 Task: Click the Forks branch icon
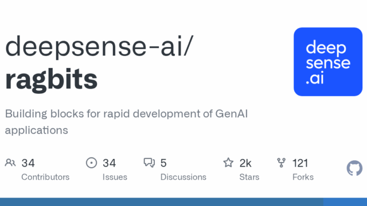(282, 163)
